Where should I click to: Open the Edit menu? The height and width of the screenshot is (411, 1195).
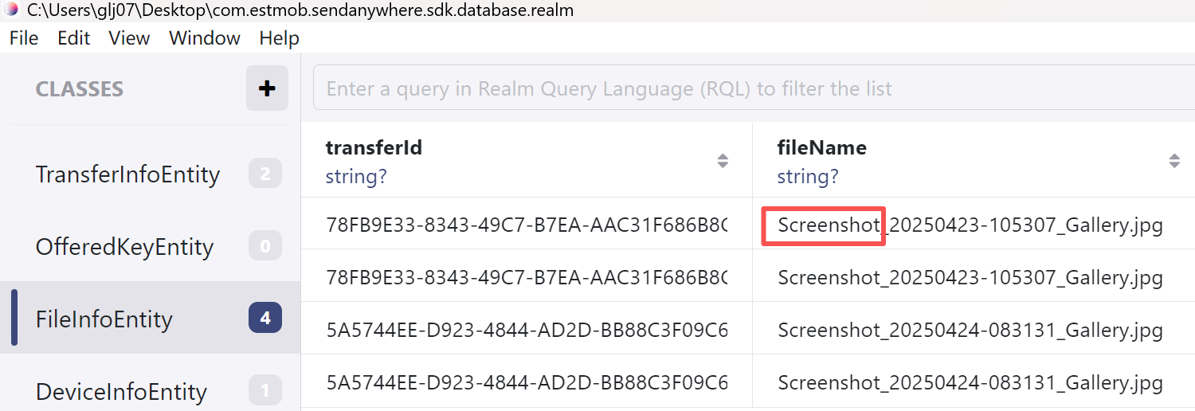73,38
